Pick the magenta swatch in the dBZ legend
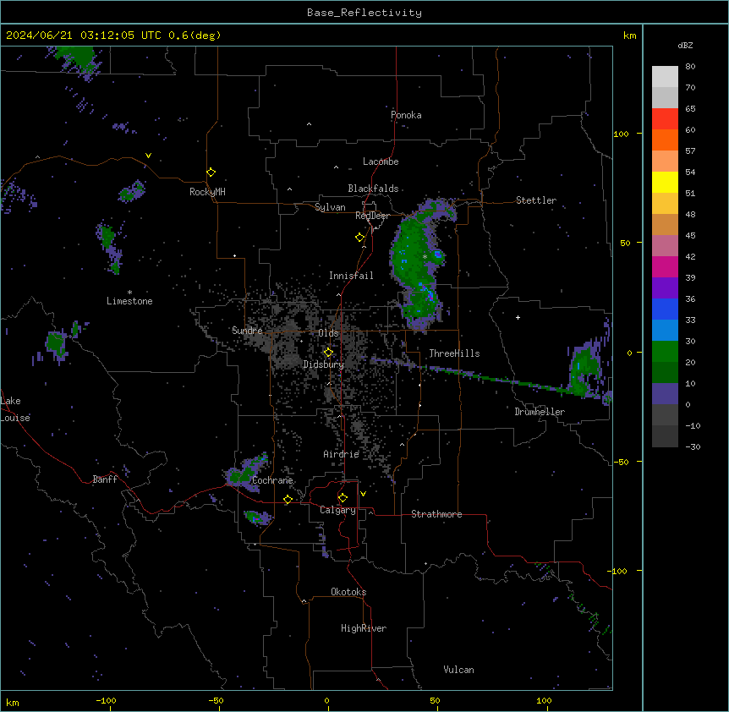This screenshot has height=712, width=729. click(x=665, y=266)
